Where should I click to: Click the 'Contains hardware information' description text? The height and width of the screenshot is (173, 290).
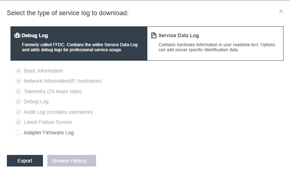click(x=217, y=47)
